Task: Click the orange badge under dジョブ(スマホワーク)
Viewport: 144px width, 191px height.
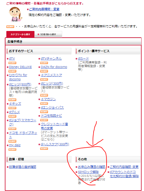Action: coord(12,129)
